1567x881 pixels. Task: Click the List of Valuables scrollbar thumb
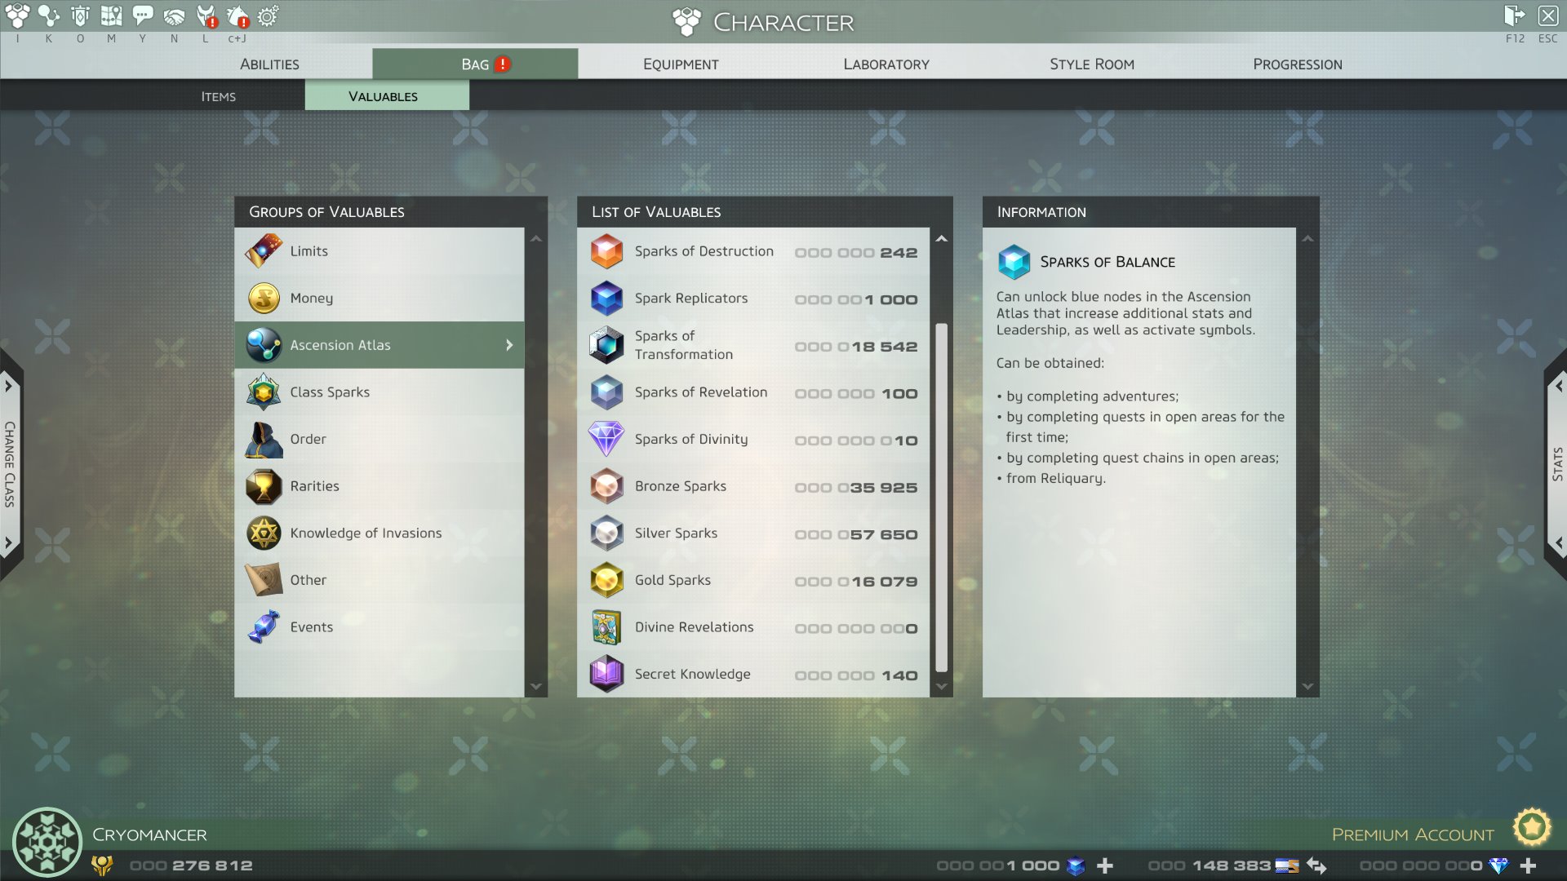pyautogui.click(x=941, y=498)
